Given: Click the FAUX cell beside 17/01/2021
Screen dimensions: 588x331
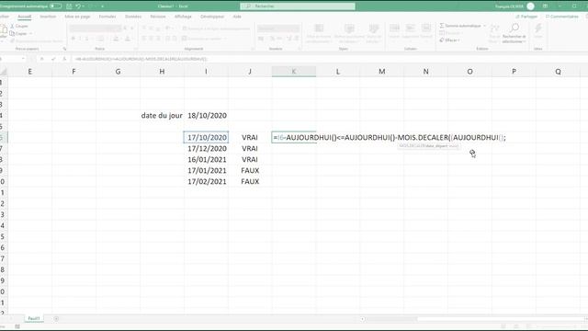Looking at the screenshot, I should [x=250, y=170].
